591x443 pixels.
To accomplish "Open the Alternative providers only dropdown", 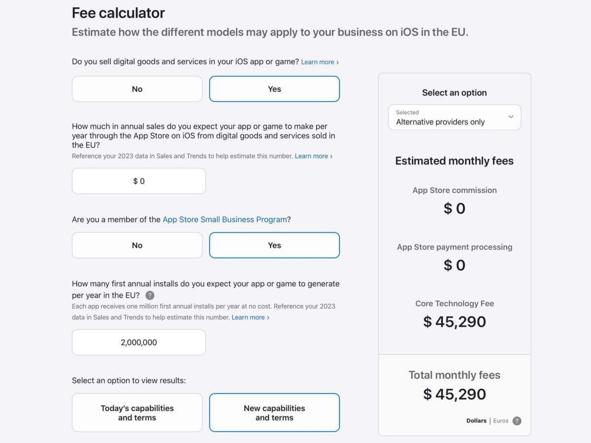I will click(454, 117).
